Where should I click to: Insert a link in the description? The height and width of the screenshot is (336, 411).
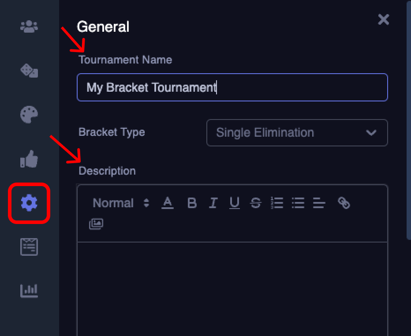(x=344, y=203)
